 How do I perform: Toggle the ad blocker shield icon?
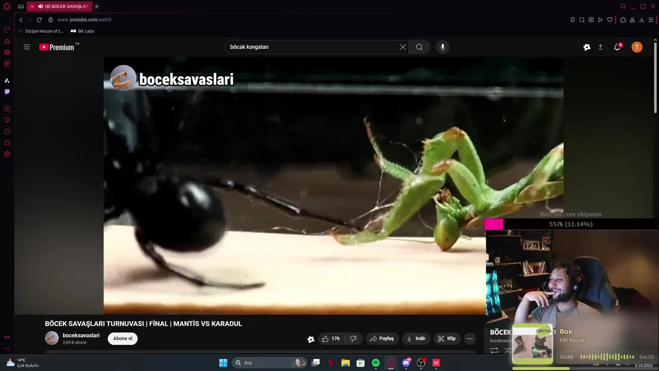pyautogui.click(x=591, y=20)
